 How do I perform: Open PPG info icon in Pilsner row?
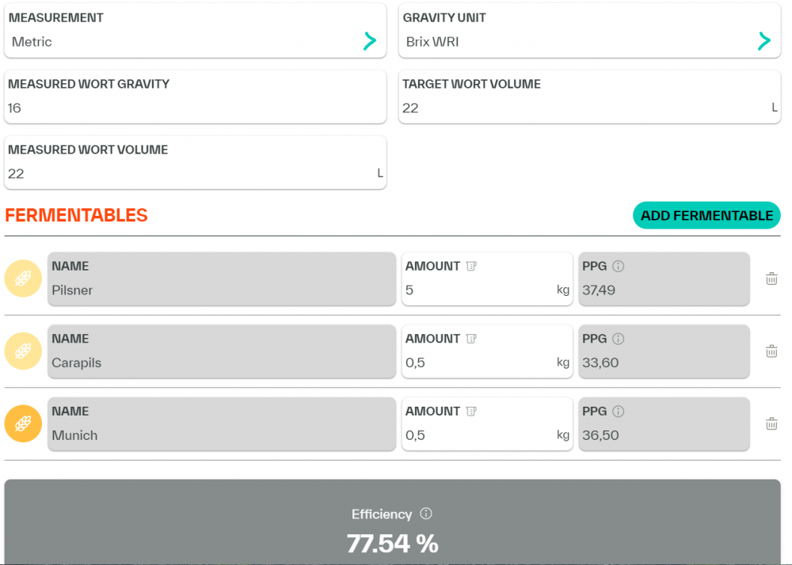click(x=619, y=267)
